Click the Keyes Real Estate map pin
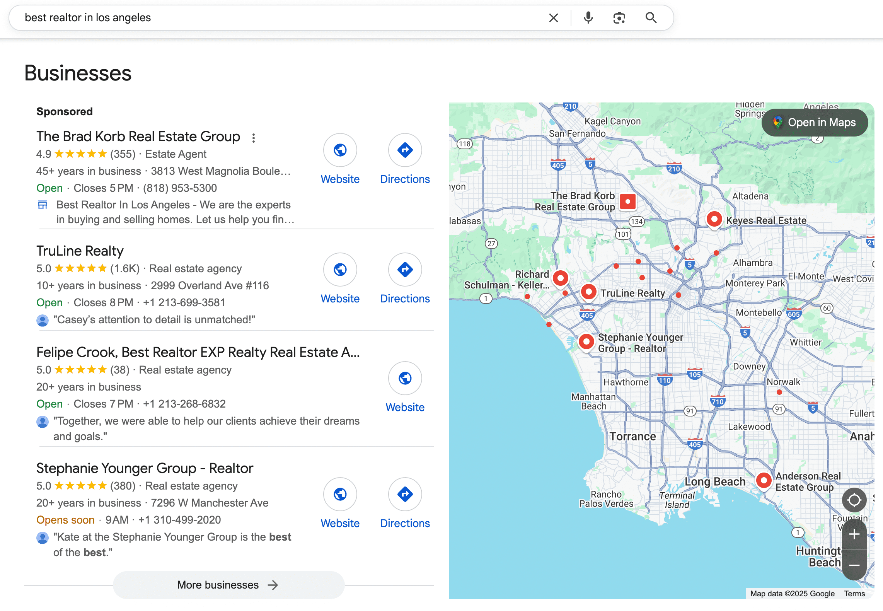883x611 pixels. tap(714, 220)
